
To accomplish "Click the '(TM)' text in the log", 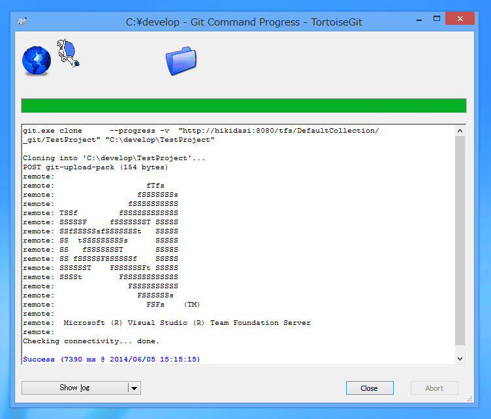I will pos(192,305).
